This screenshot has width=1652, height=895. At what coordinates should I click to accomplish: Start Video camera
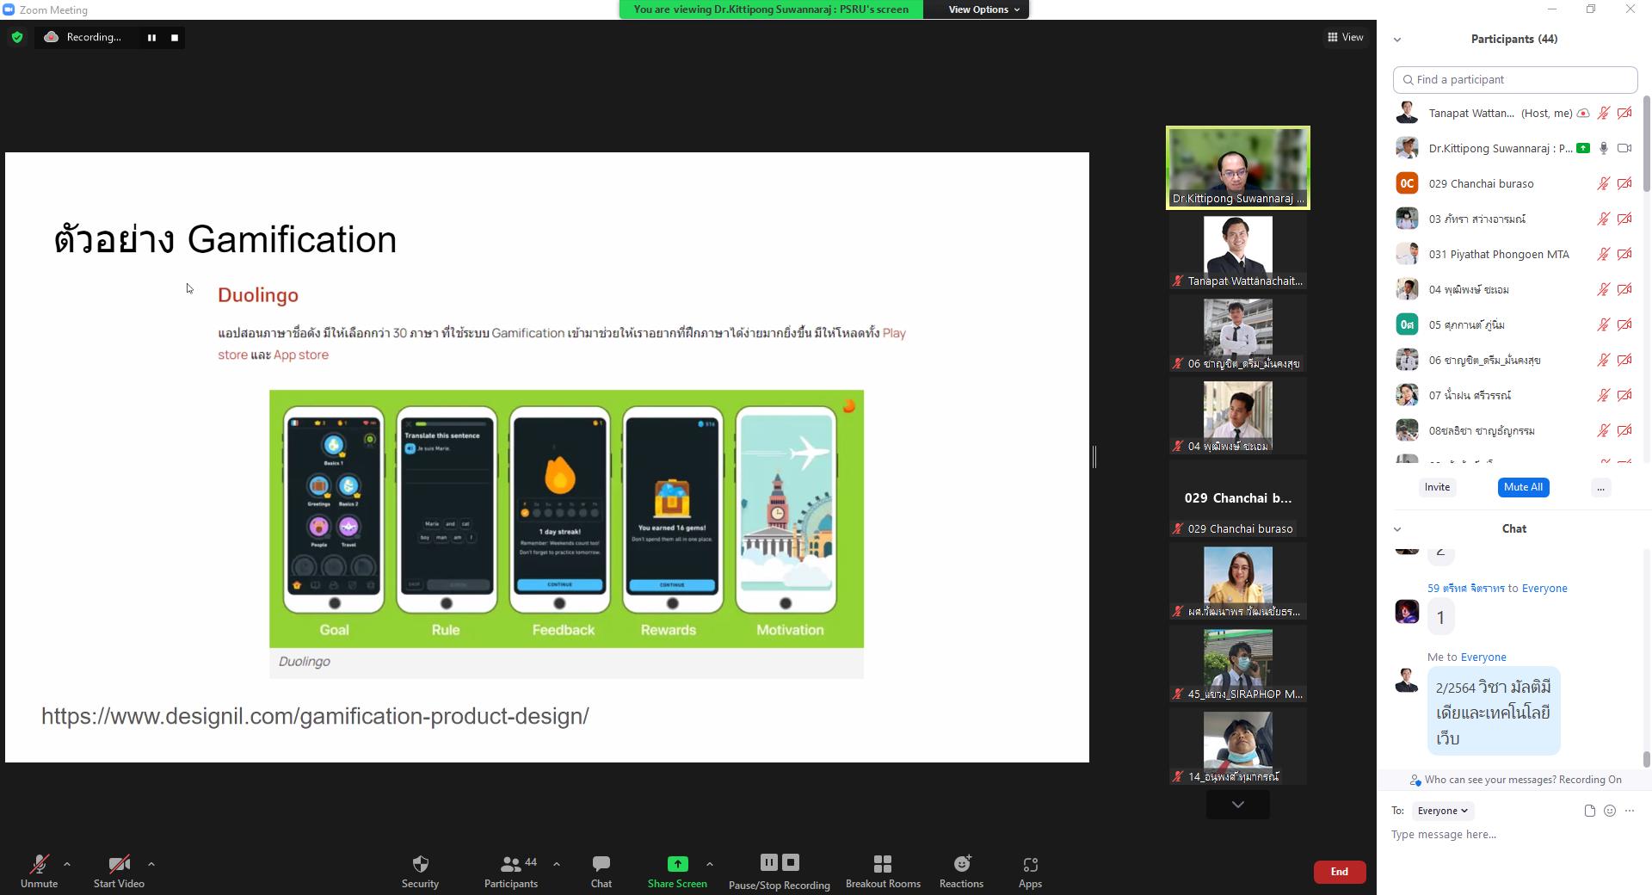pyautogui.click(x=119, y=871)
